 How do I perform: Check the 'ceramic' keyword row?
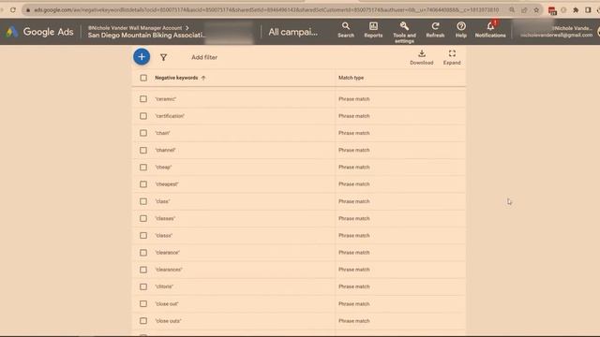[143, 99]
